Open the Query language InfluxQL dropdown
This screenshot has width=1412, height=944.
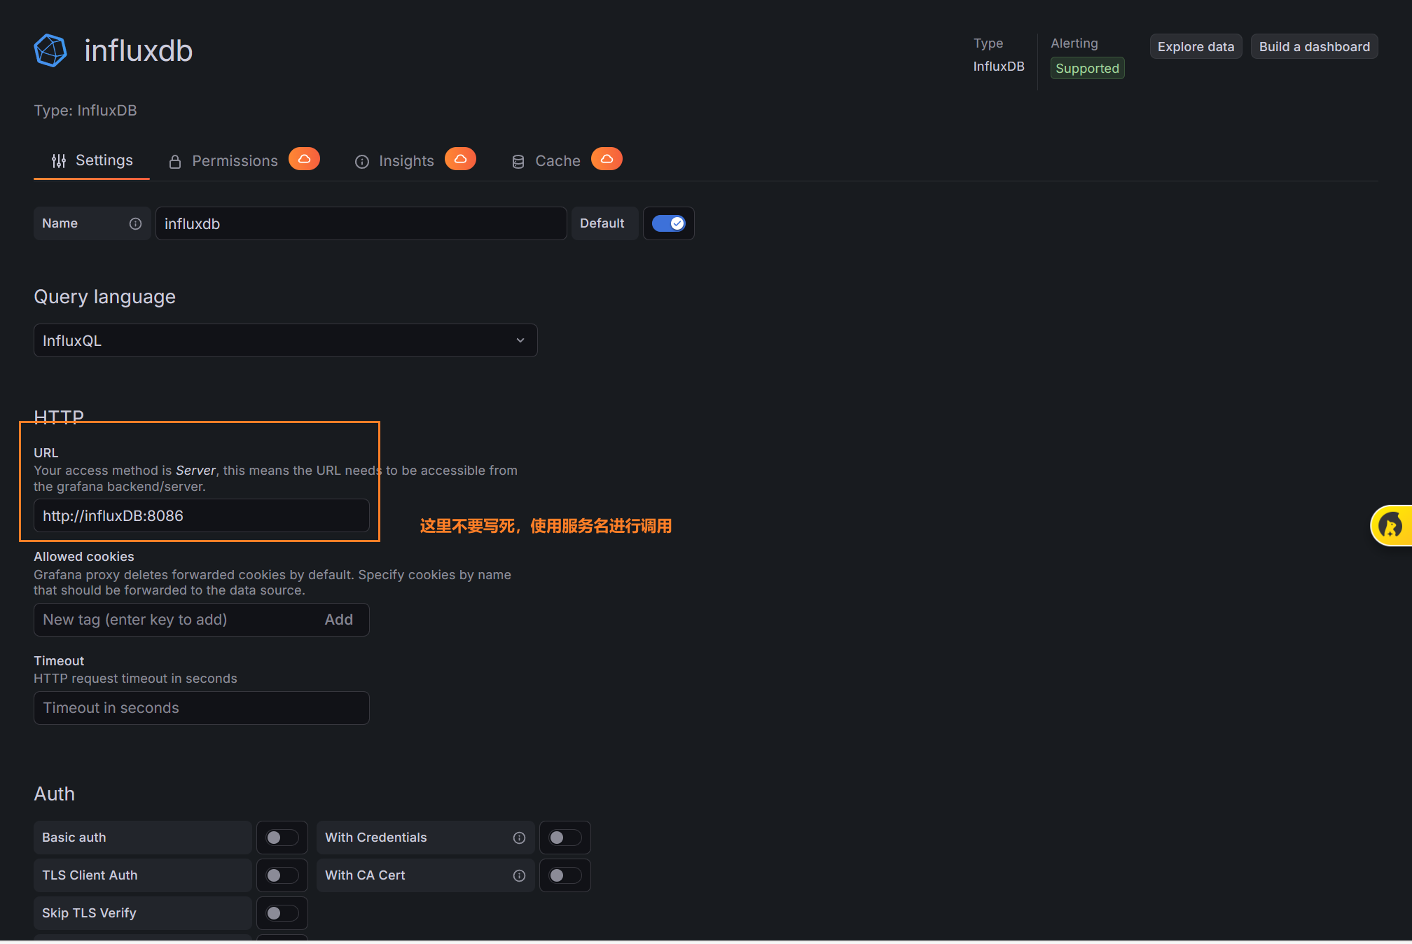pyautogui.click(x=285, y=340)
